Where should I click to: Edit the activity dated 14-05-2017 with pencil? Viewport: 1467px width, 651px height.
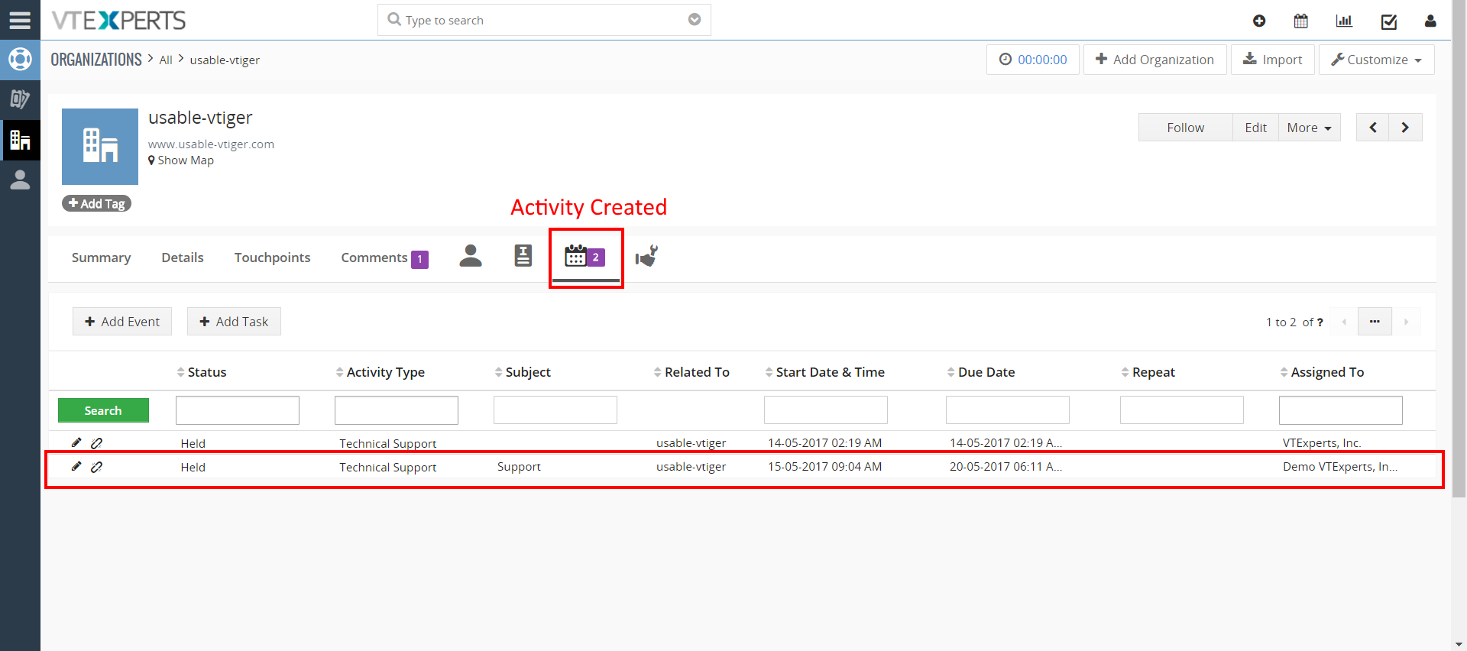click(76, 442)
